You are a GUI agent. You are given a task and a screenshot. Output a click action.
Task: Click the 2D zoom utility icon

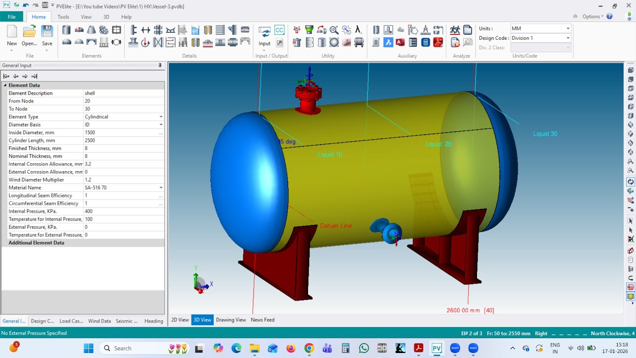tap(334, 30)
